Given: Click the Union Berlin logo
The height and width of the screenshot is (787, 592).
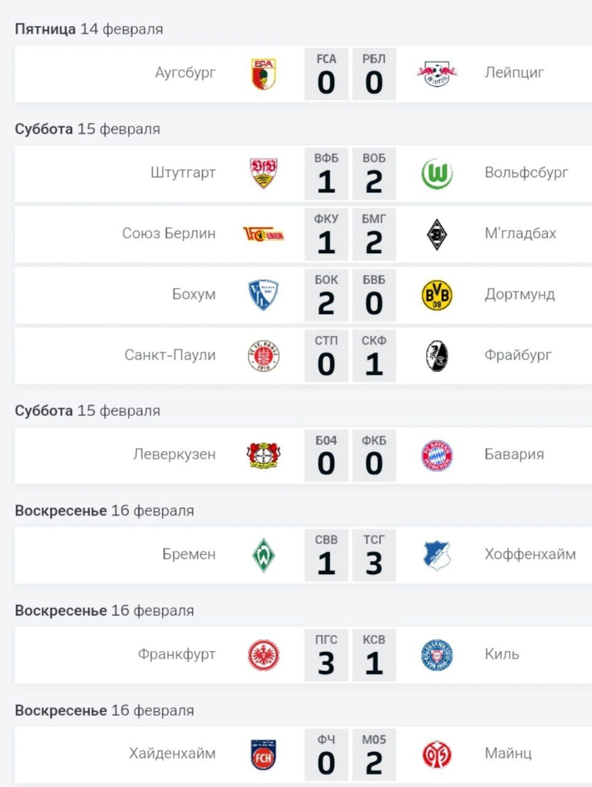Looking at the screenshot, I should [264, 234].
